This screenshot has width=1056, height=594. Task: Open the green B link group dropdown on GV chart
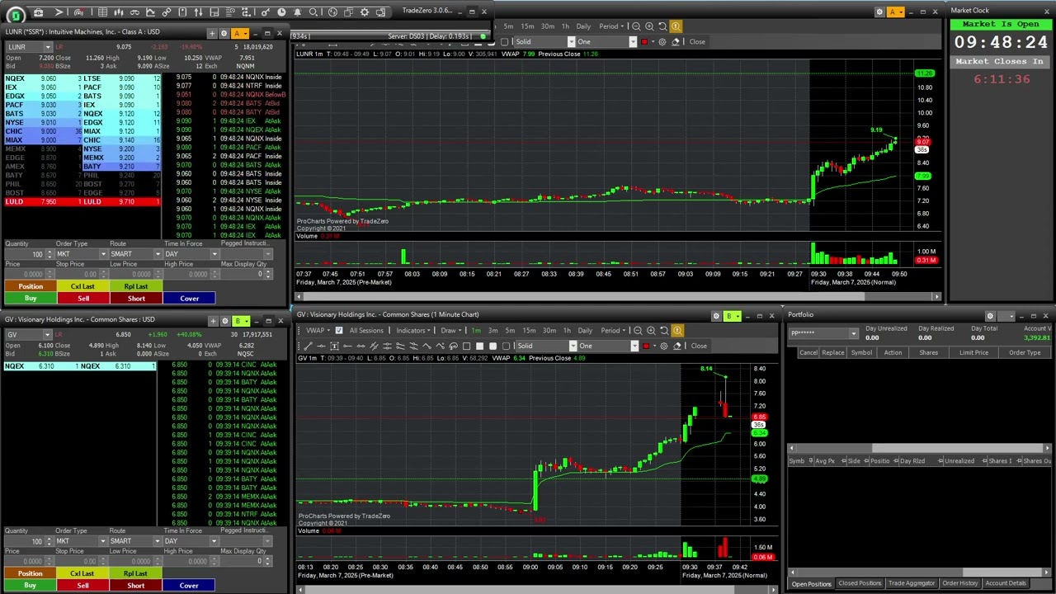coord(731,316)
